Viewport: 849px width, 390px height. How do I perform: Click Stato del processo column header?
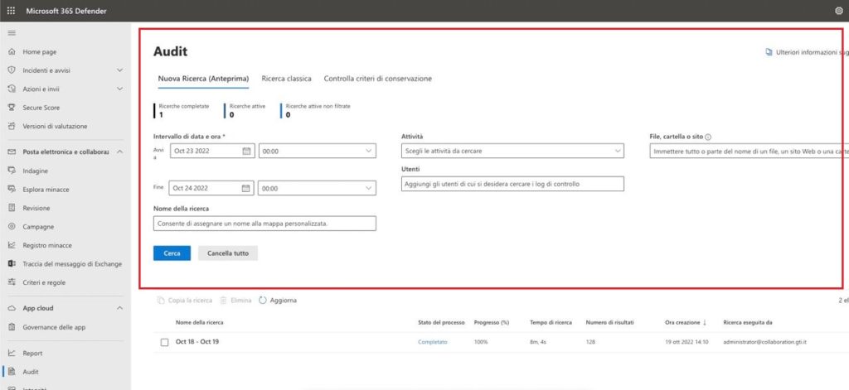click(441, 322)
